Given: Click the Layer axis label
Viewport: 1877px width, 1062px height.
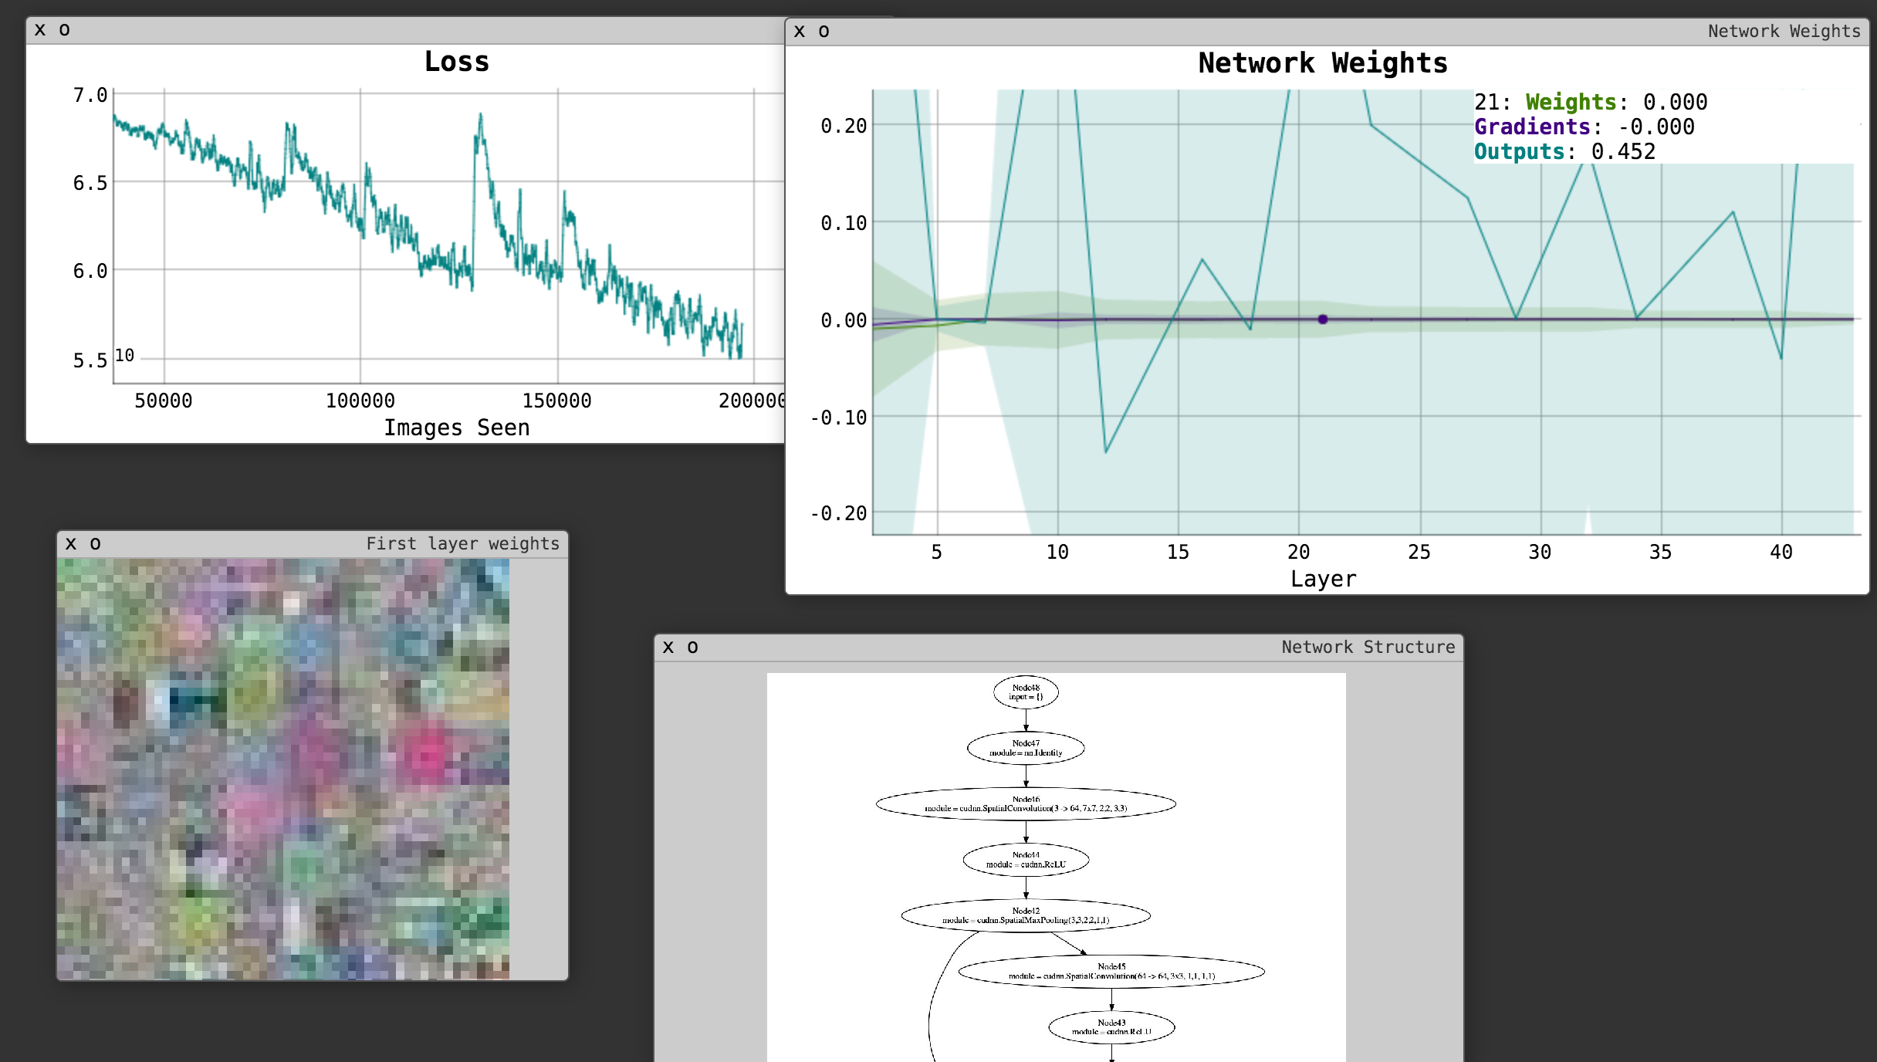Looking at the screenshot, I should pyautogui.click(x=1323, y=579).
